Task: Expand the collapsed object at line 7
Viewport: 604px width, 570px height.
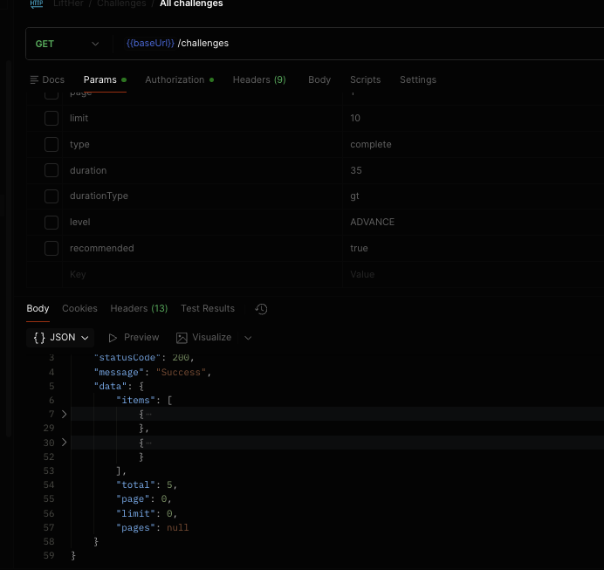Action: [x=64, y=414]
